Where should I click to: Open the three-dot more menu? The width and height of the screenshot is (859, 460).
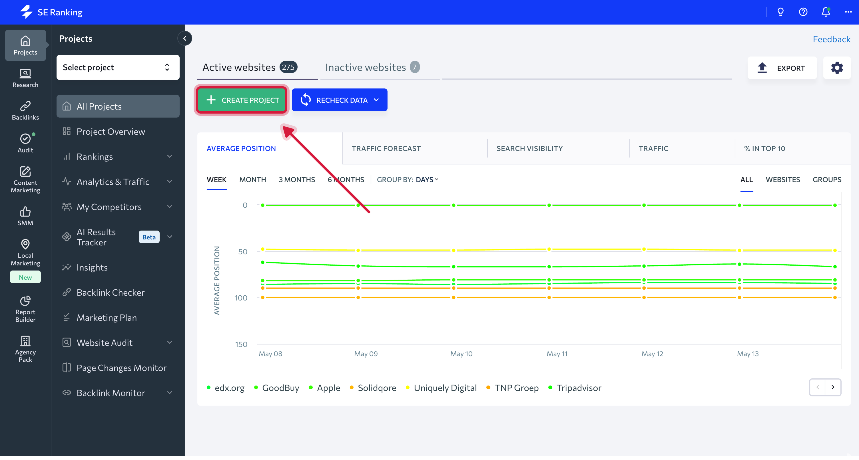pos(848,12)
